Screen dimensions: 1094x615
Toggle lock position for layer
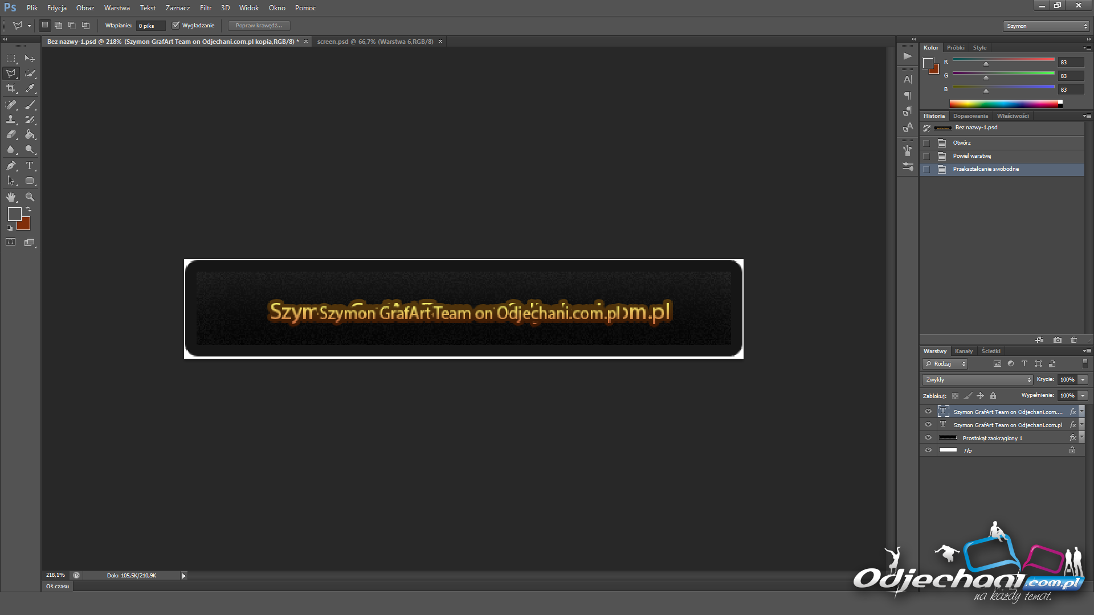tap(981, 396)
